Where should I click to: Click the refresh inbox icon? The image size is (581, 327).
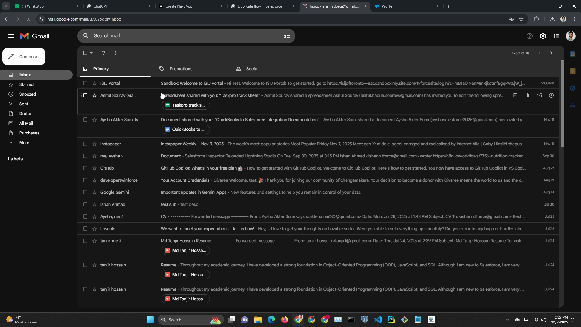(103, 53)
